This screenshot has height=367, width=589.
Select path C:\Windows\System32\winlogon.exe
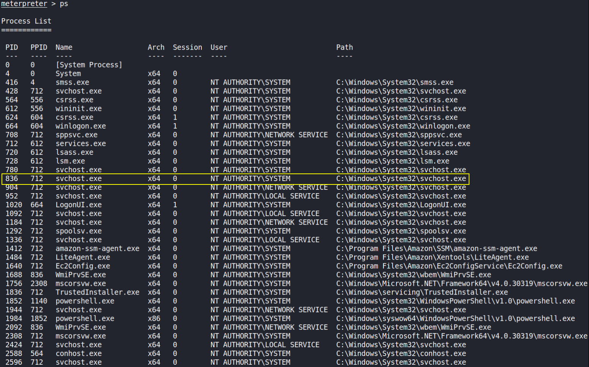point(403,126)
